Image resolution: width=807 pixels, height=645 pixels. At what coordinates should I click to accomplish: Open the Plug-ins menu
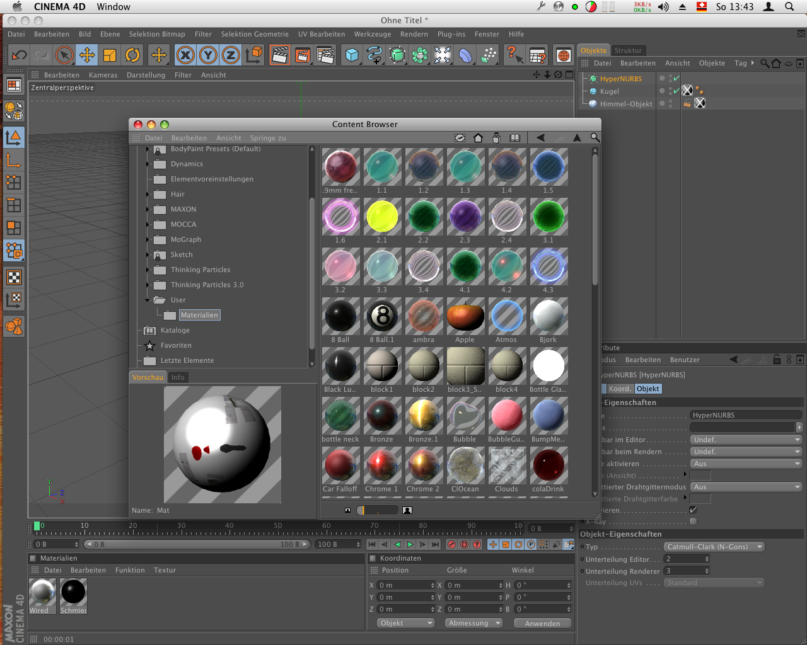click(x=451, y=34)
